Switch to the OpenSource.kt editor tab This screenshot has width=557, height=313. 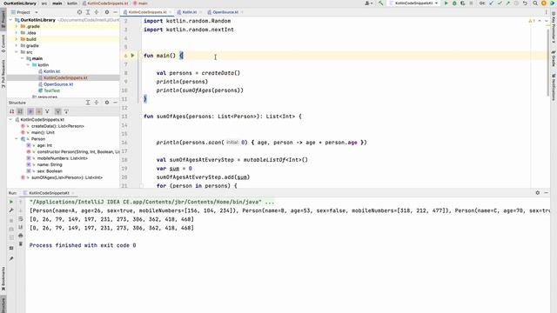tap(225, 12)
